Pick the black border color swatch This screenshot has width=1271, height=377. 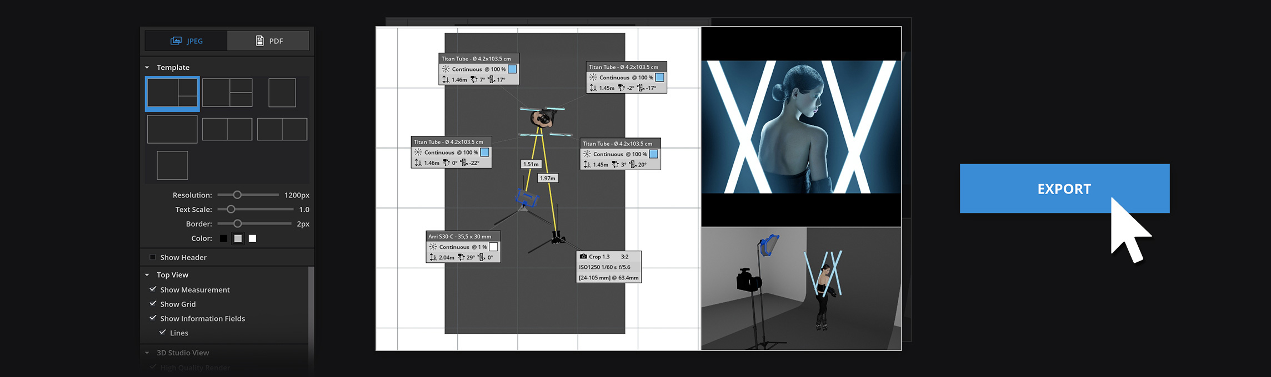[223, 238]
